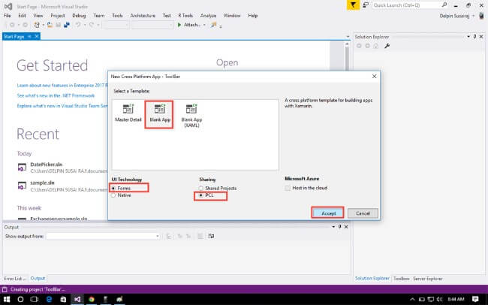Open the R Tools menu

[x=185, y=16]
